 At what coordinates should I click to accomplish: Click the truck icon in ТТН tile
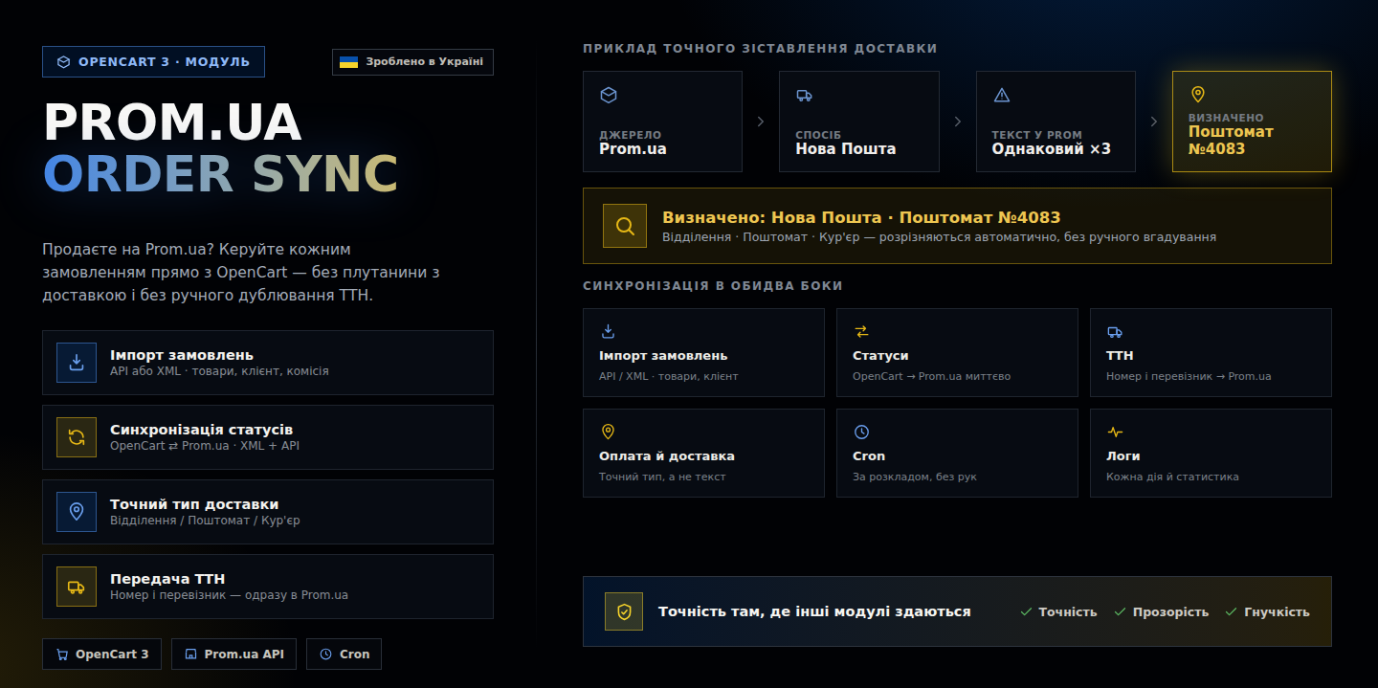click(x=1115, y=331)
